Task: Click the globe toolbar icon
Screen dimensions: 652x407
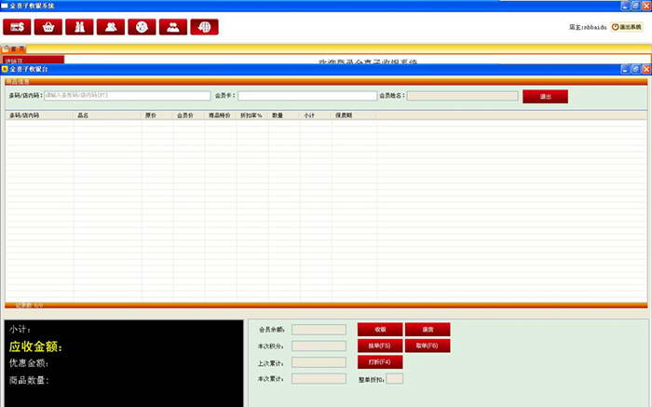Action: (204, 27)
